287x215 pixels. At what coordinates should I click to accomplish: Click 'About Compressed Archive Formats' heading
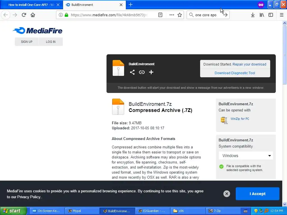click(143, 139)
